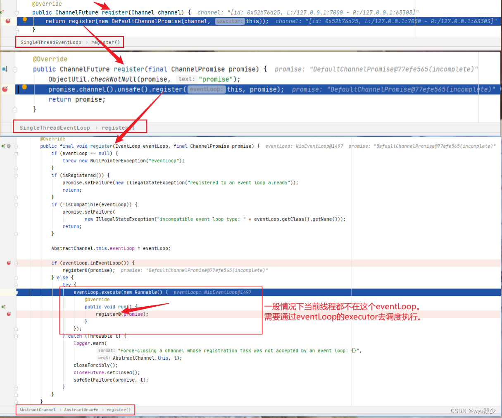Click the 'argA:' parameter hint
Screen dimensions: 502x418
(104, 358)
